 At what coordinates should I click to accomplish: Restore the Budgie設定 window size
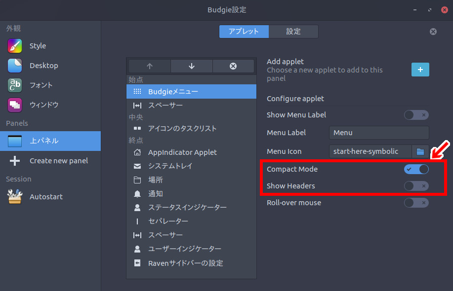(x=430, y=10)
